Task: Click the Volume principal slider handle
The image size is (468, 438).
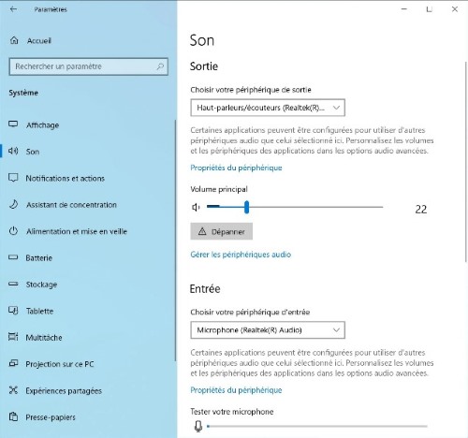Action: click(x=246, y=207)
